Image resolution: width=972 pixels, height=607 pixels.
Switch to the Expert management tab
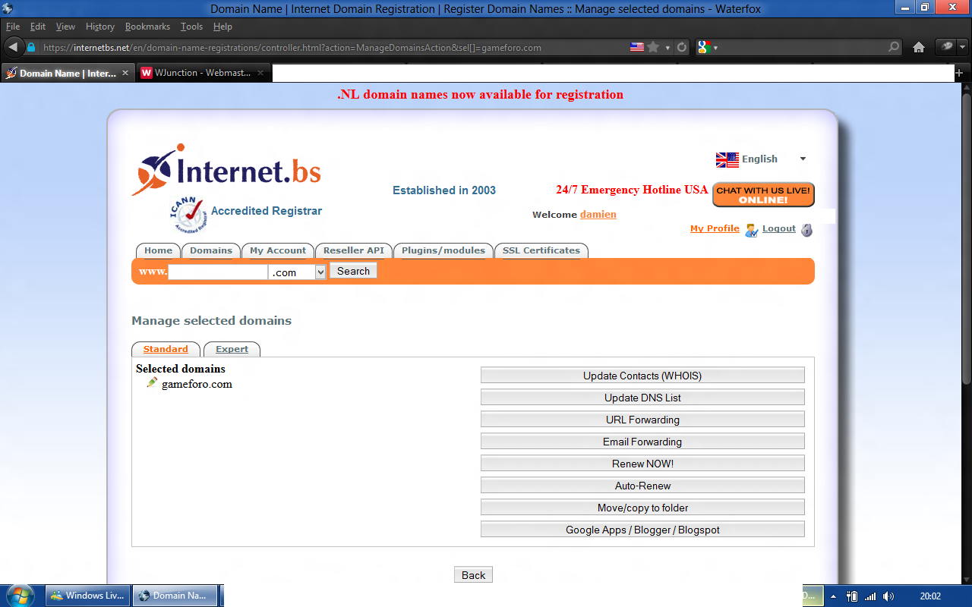click(232, 349)
